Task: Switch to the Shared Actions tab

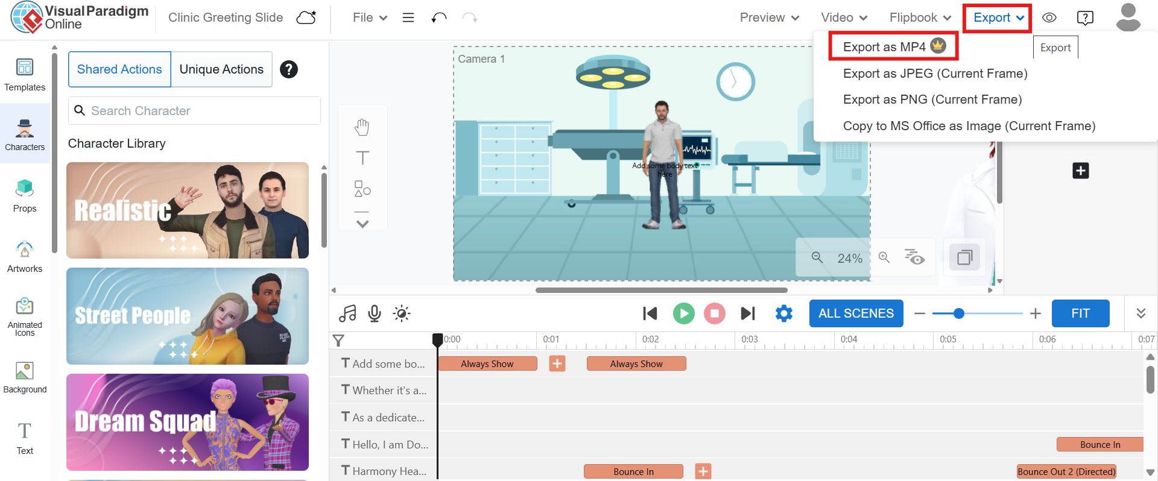Action: [119, 69]
